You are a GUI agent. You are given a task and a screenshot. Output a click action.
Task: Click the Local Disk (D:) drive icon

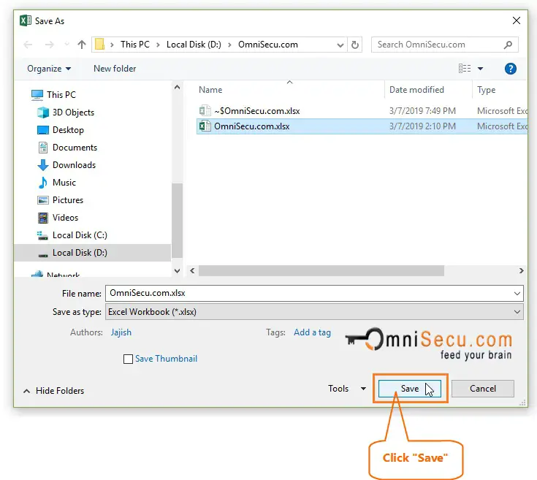pyautogui.click(x=43, y=255)
